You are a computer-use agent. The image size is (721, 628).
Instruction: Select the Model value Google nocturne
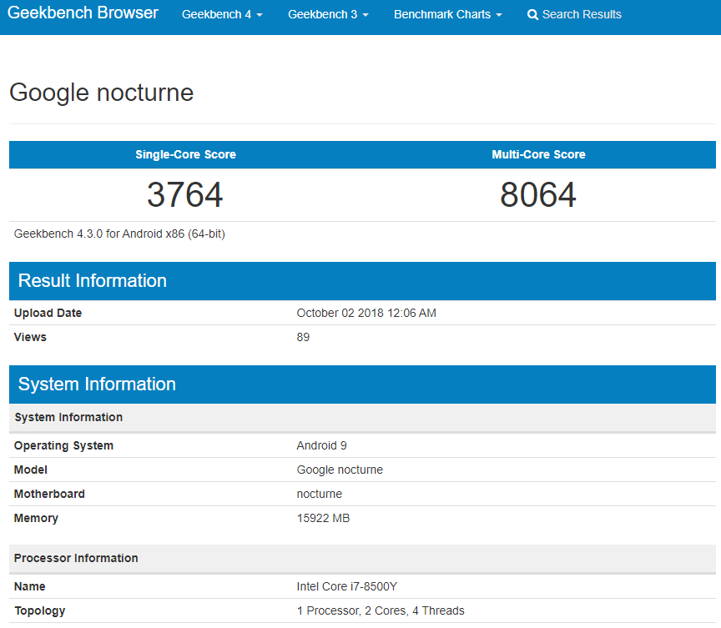tap(340, 470)
